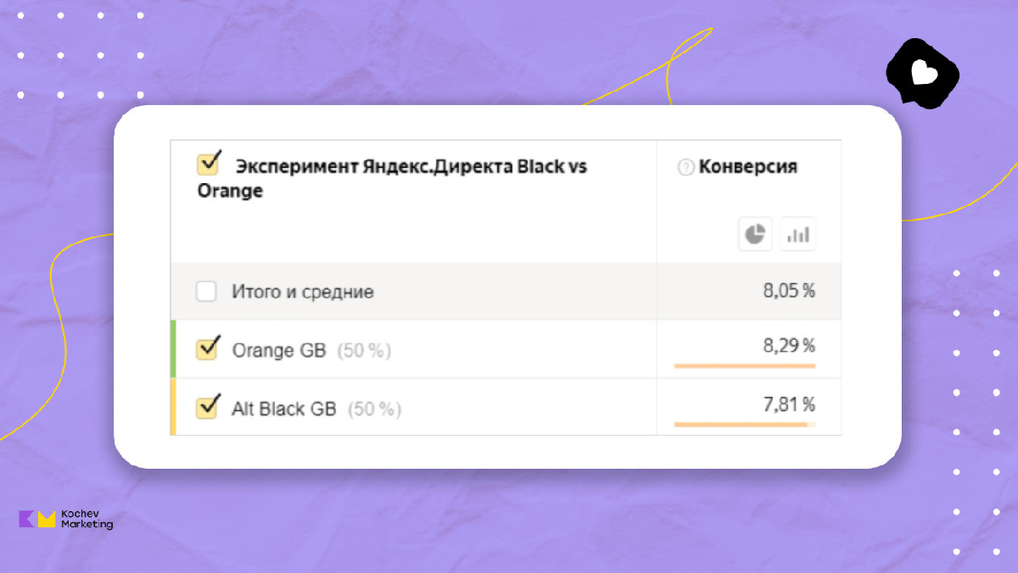The width and height of the screenshot is (1018, 573).
Task: Enable the Итого и средние checkbox
Action: 206,292
